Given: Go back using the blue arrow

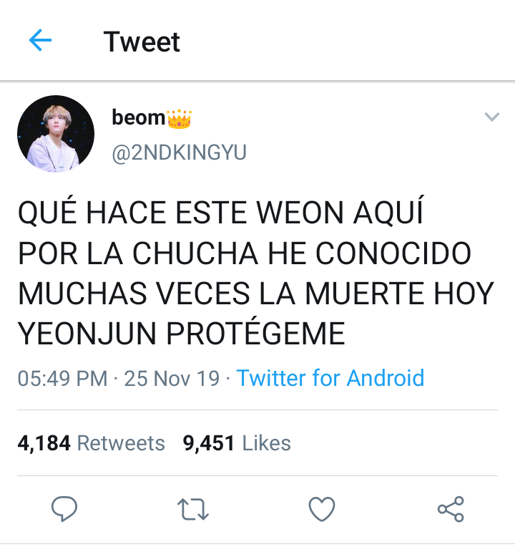Looking at the screenshot, I should coord(40,40).
